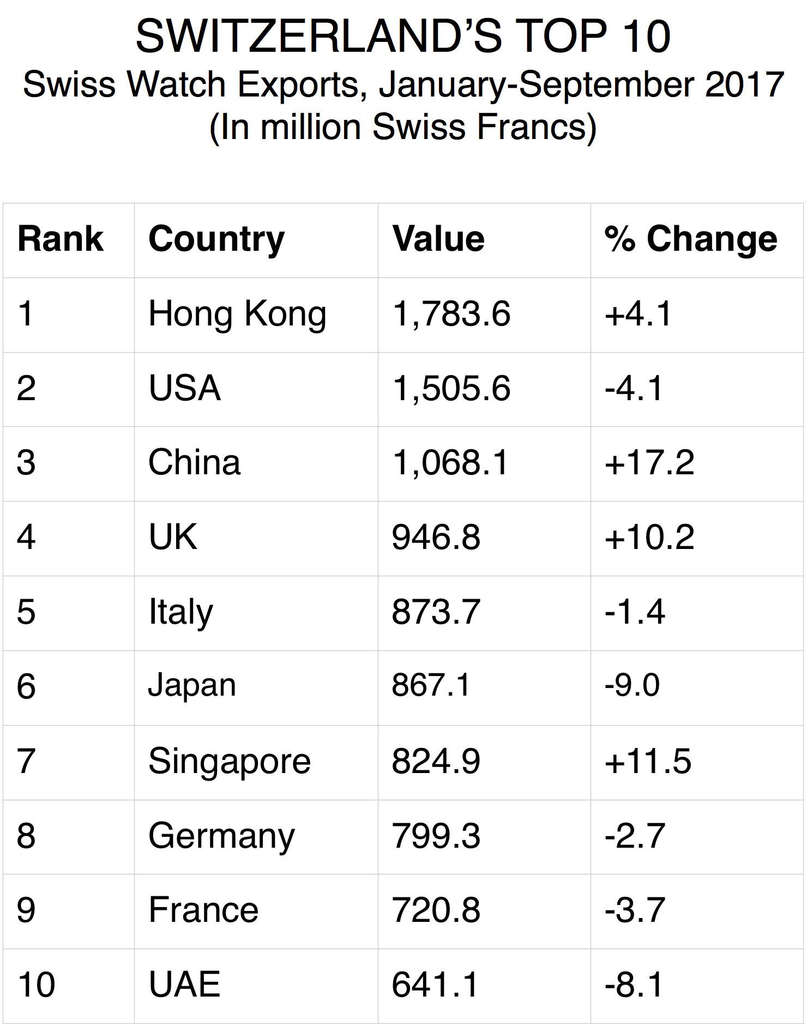Click Singapore's +11.5 change cell
807x1026 pixels.
[648, 761]
